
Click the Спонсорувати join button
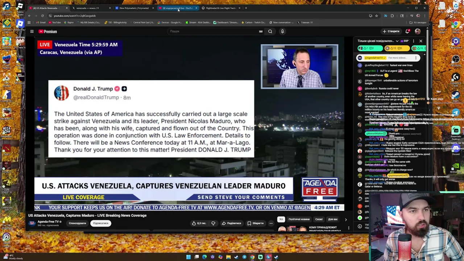pyautogui.click(x=77, y=223)
